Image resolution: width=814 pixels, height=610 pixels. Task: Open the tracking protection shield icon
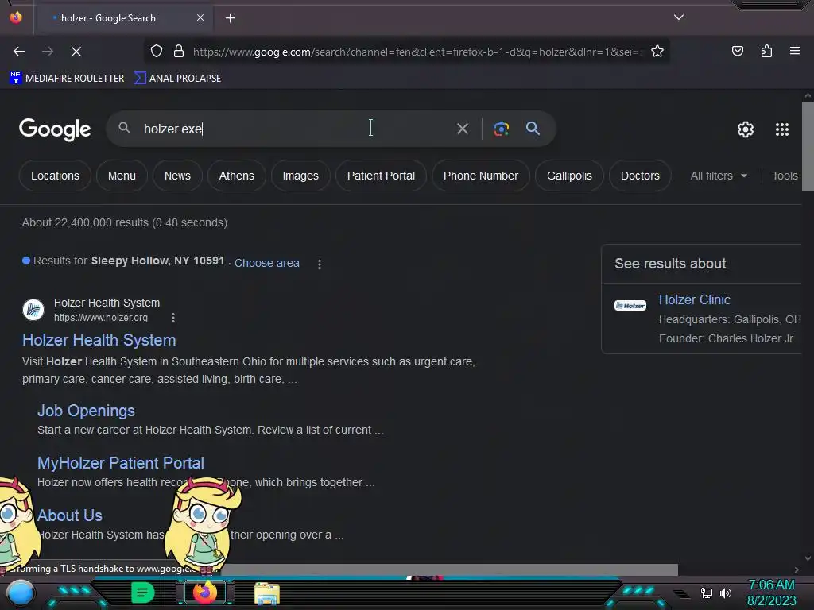pos(157,52)
